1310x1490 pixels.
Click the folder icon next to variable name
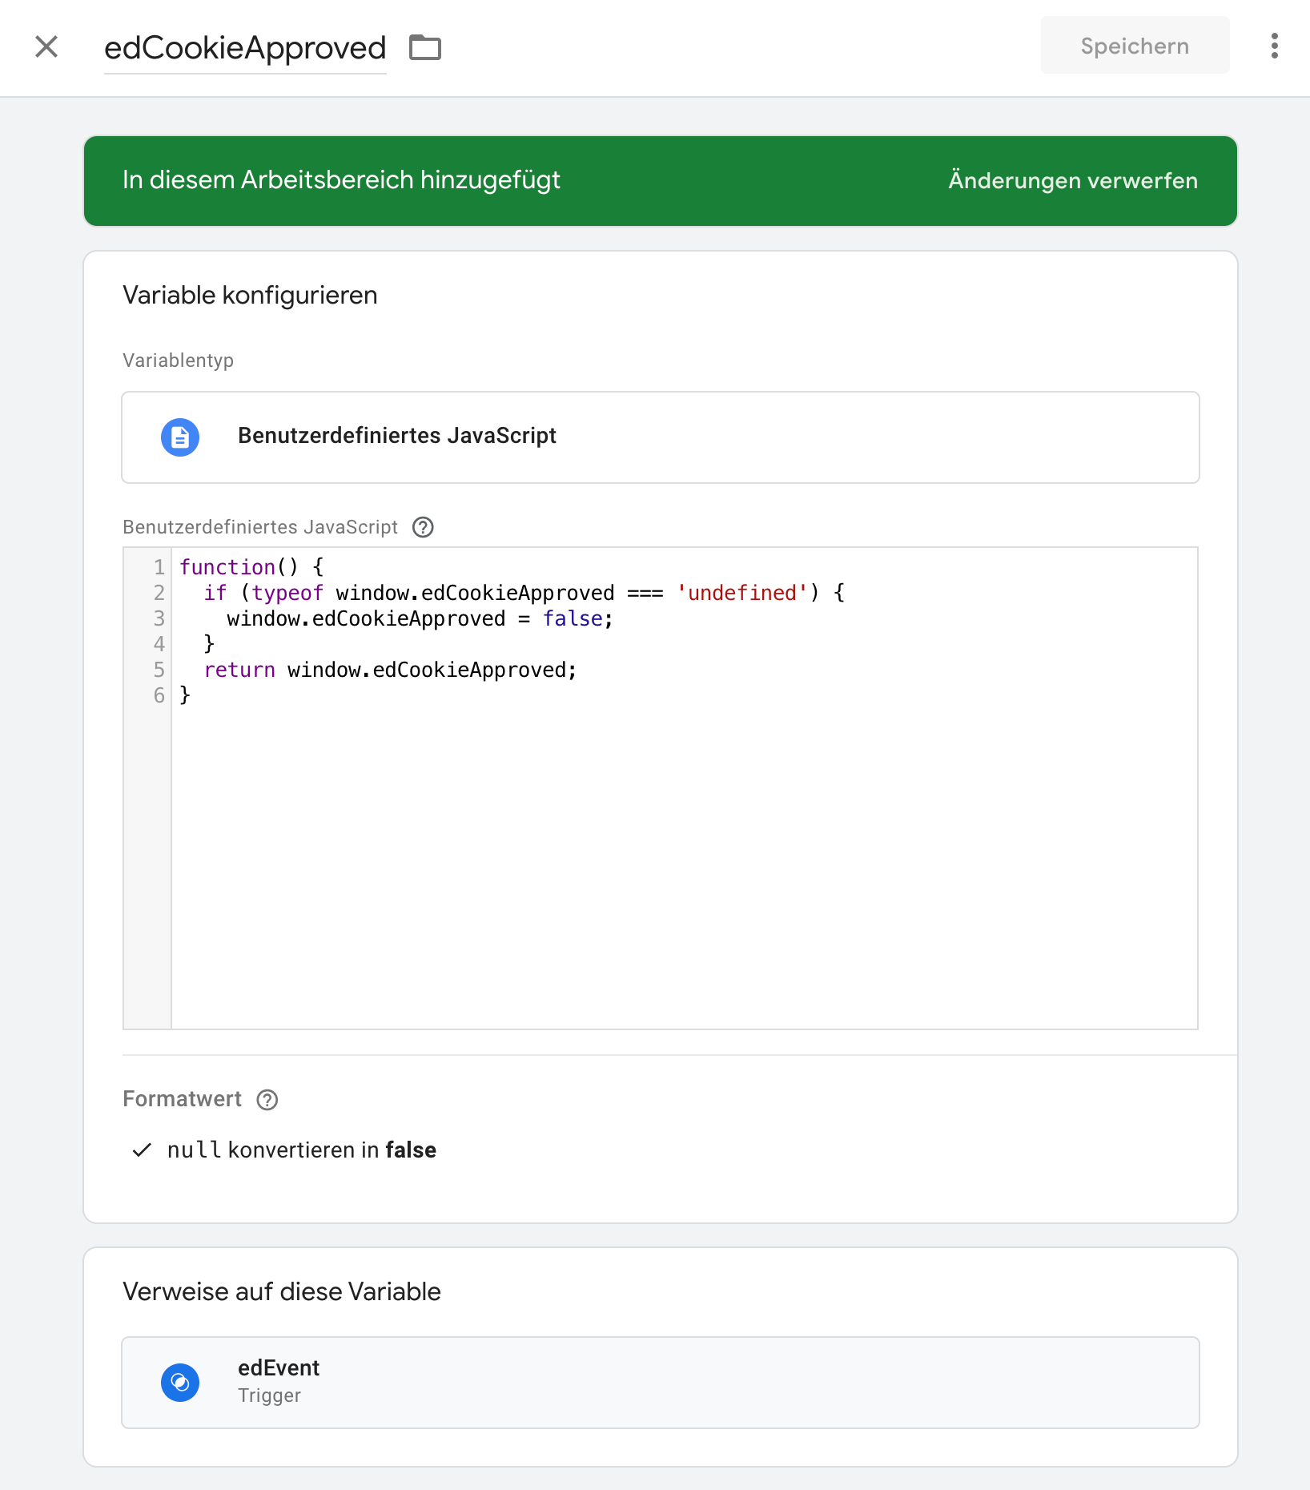(424, 48)
